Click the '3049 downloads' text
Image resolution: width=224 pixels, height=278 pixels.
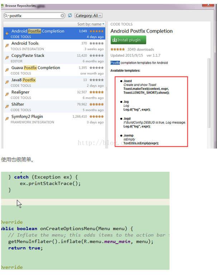[x=140, y=49]
